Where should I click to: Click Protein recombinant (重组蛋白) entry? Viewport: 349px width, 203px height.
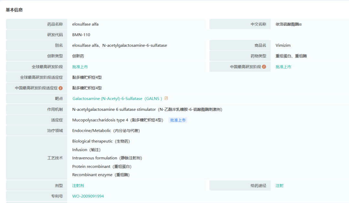[102, 166]
